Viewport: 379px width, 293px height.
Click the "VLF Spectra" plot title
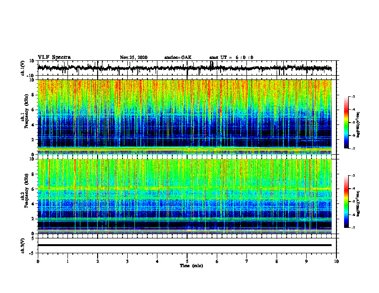(x=54, y=57)
